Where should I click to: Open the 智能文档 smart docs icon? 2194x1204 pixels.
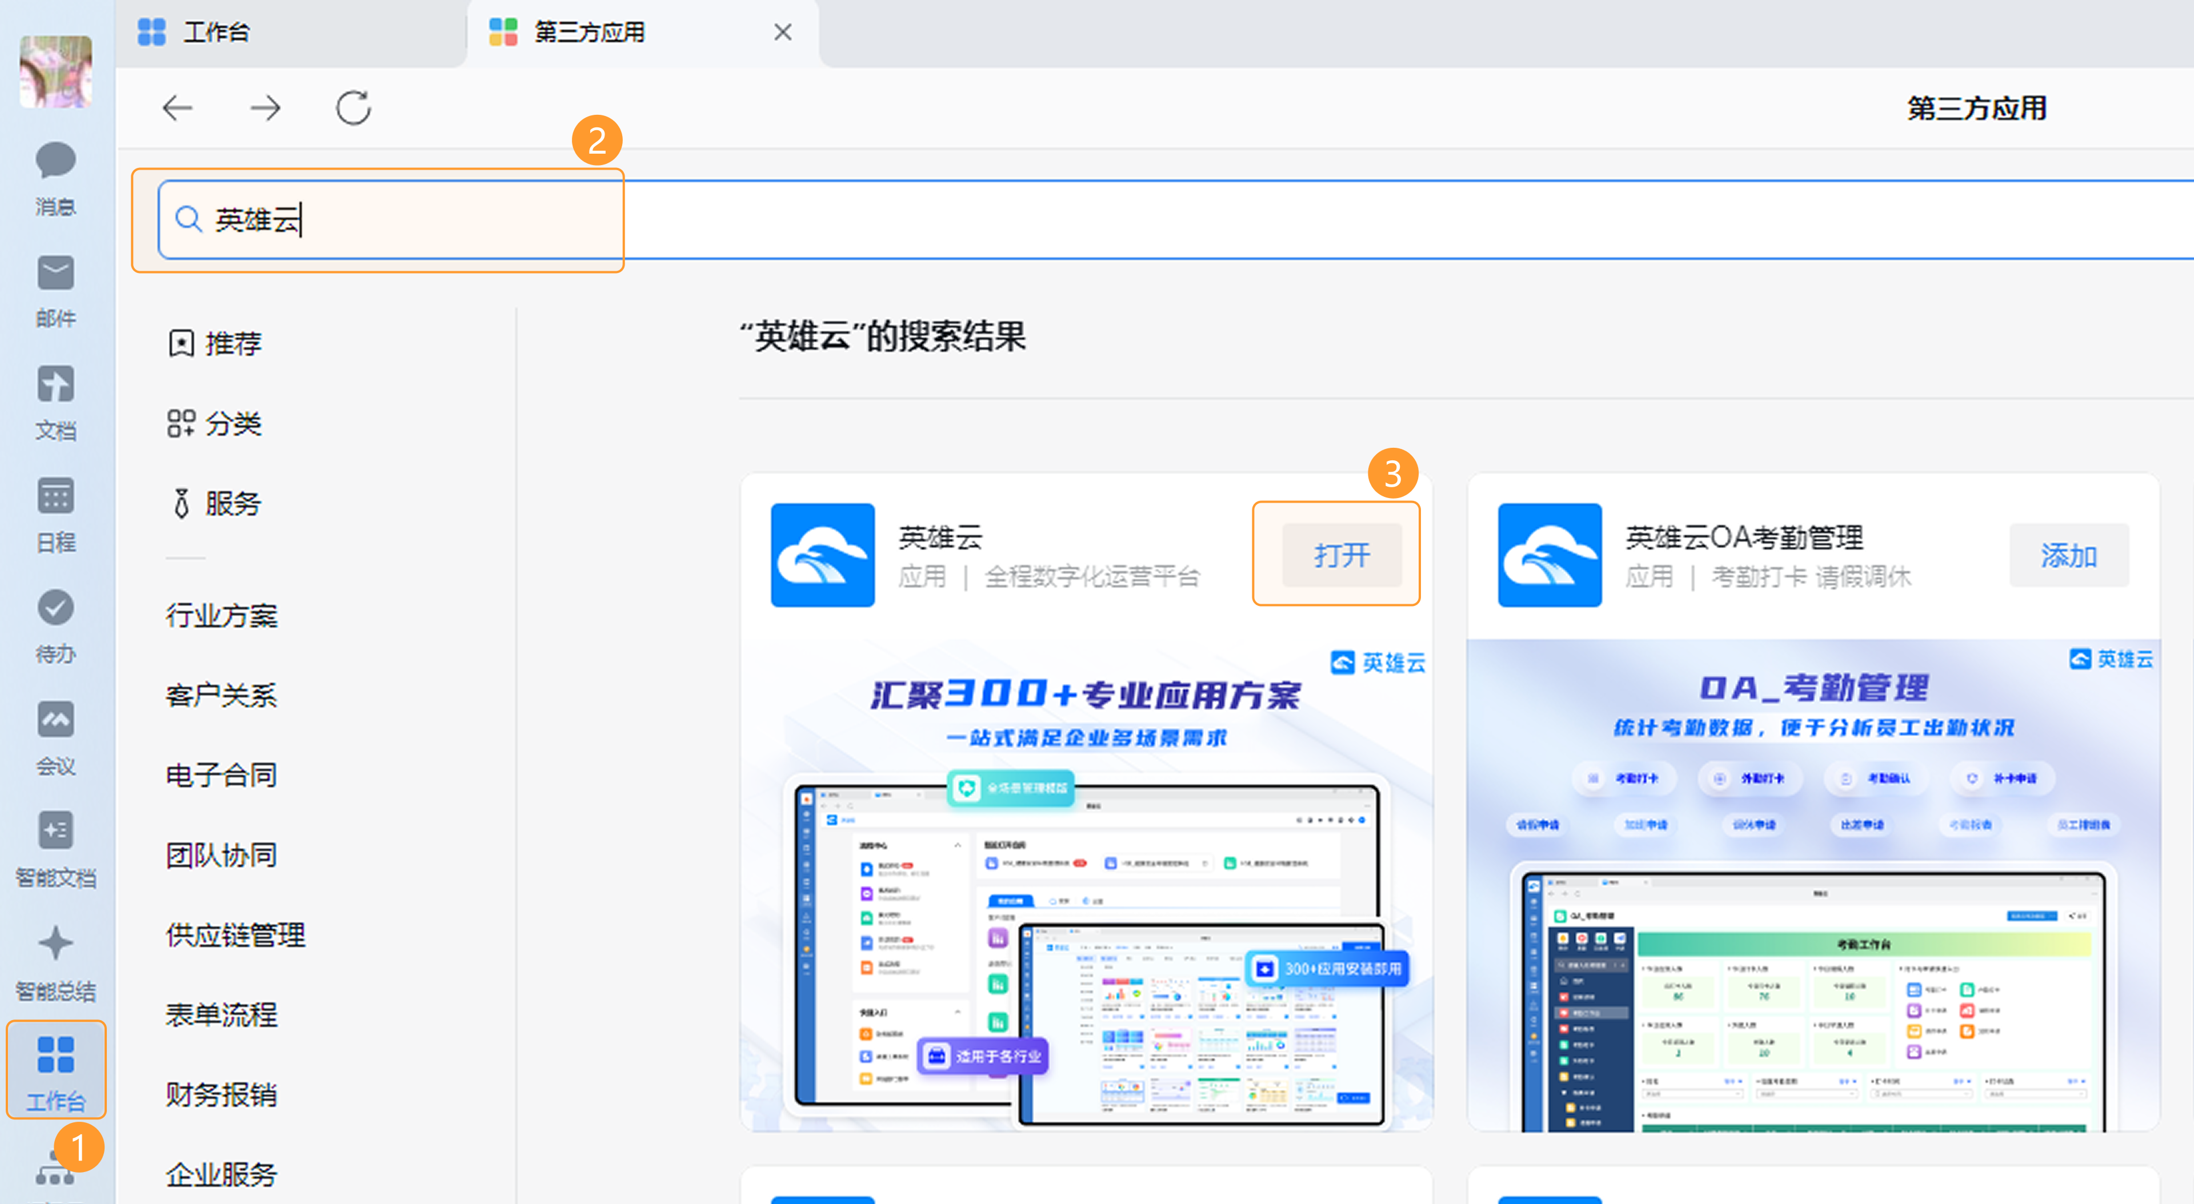pos(56,849)
